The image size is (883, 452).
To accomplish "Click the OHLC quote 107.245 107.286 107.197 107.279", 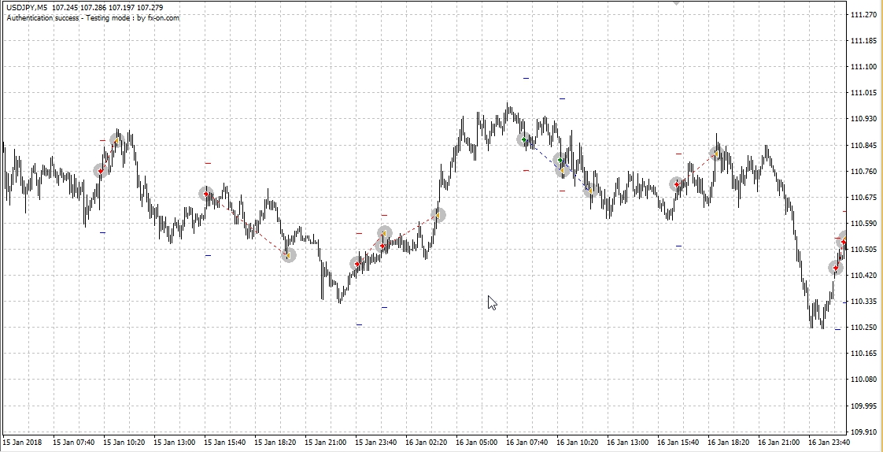I will point(108,8).
